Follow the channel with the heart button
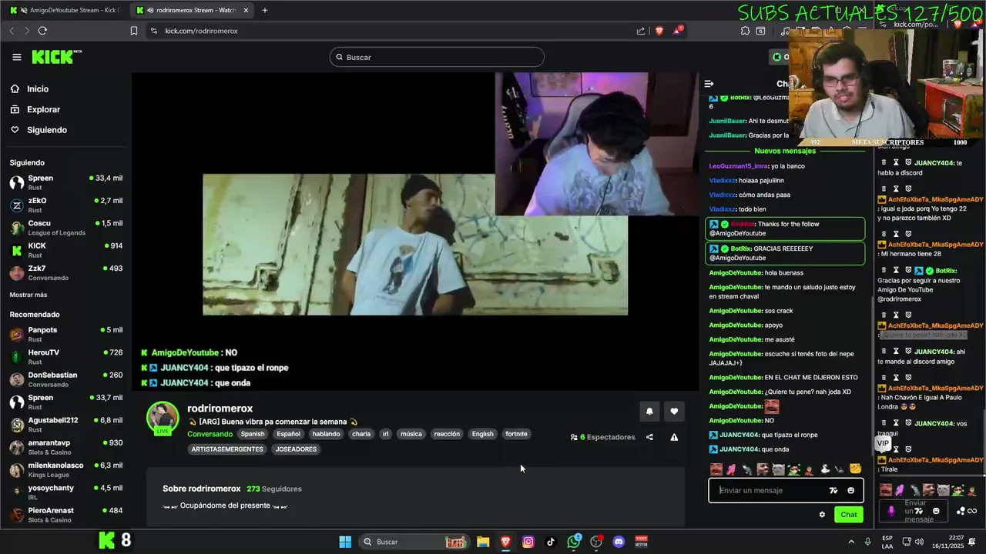This screenshot has width=986, height=554. coord(674,412)
